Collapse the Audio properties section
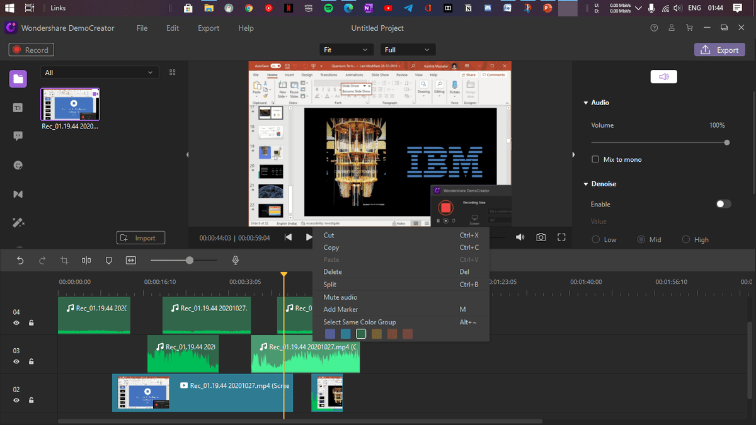The image size is (756, 425). tap(586, 102)
